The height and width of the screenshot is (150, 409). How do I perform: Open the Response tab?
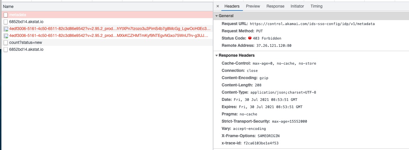pyautogui.click(x=275, y=6)
